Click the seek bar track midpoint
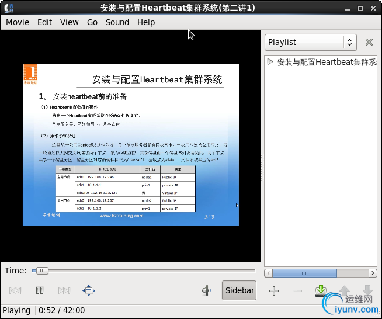 pos(144,271)
